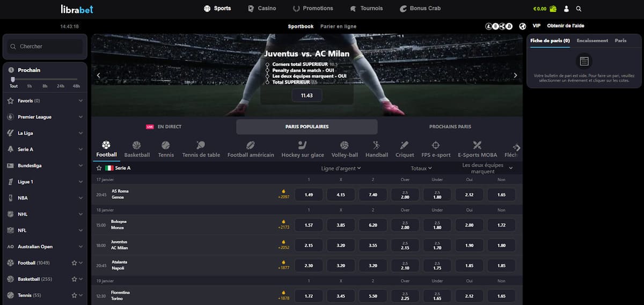Expand the Premier League sidebar section
The image size is (644, 305).
pyautogui.click(x=80, y=117)
